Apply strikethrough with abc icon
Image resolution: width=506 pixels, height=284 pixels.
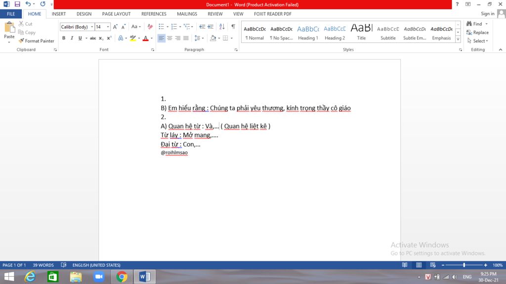click(93, 38)
